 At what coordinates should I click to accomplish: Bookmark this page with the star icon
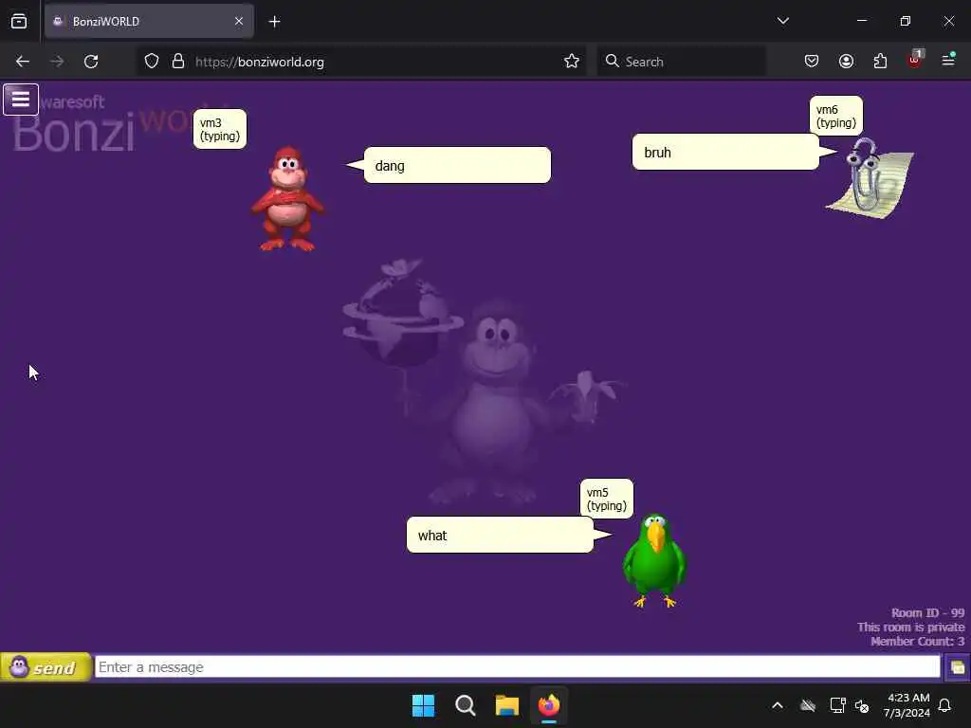tap(572, 62)
